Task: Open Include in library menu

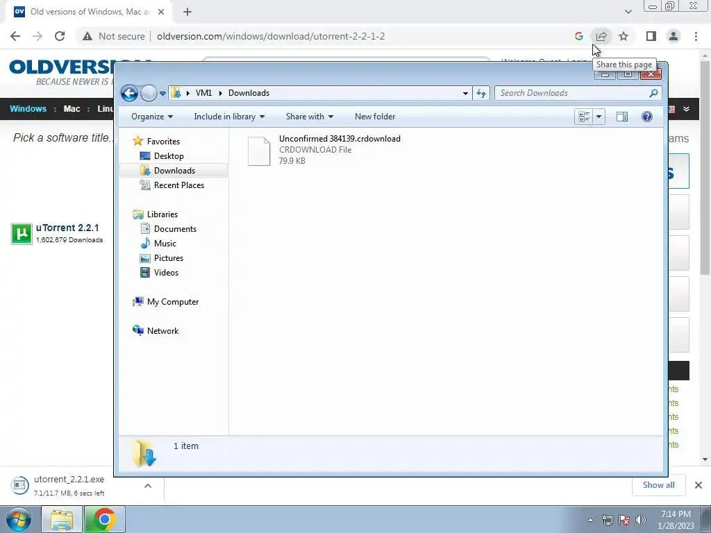Action: [x=229, y=117]
